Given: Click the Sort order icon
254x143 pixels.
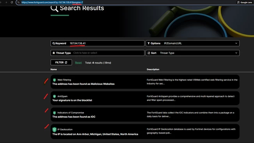Looking at the screenshot, I should 149,53.
